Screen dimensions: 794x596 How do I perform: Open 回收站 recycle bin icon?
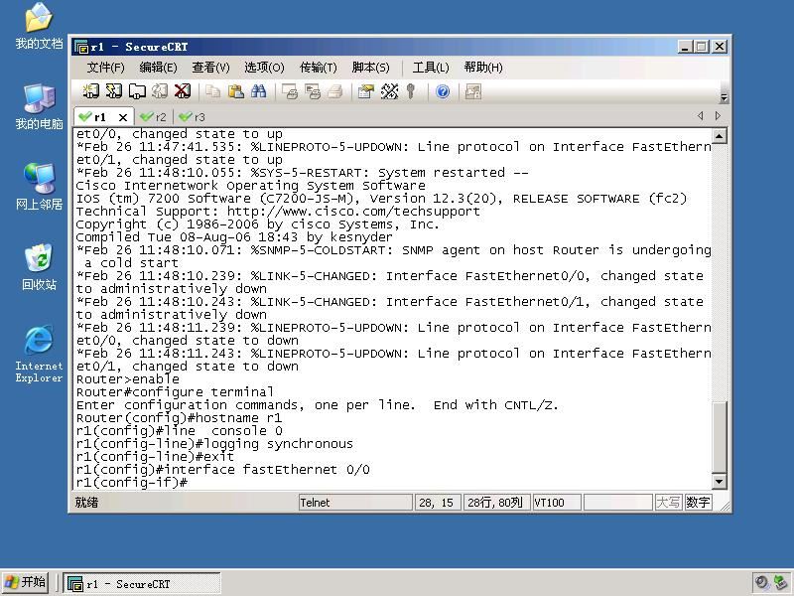39,267
